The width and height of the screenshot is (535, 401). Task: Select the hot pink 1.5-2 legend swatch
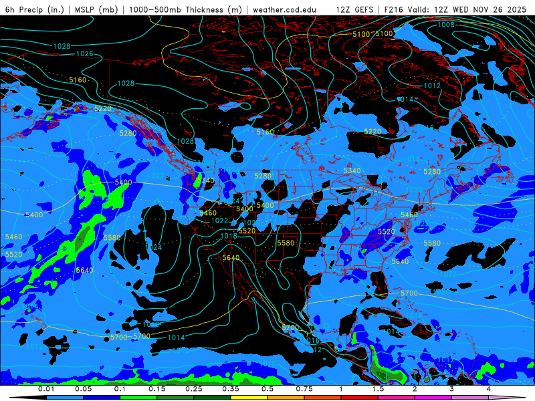click(397, 398)
